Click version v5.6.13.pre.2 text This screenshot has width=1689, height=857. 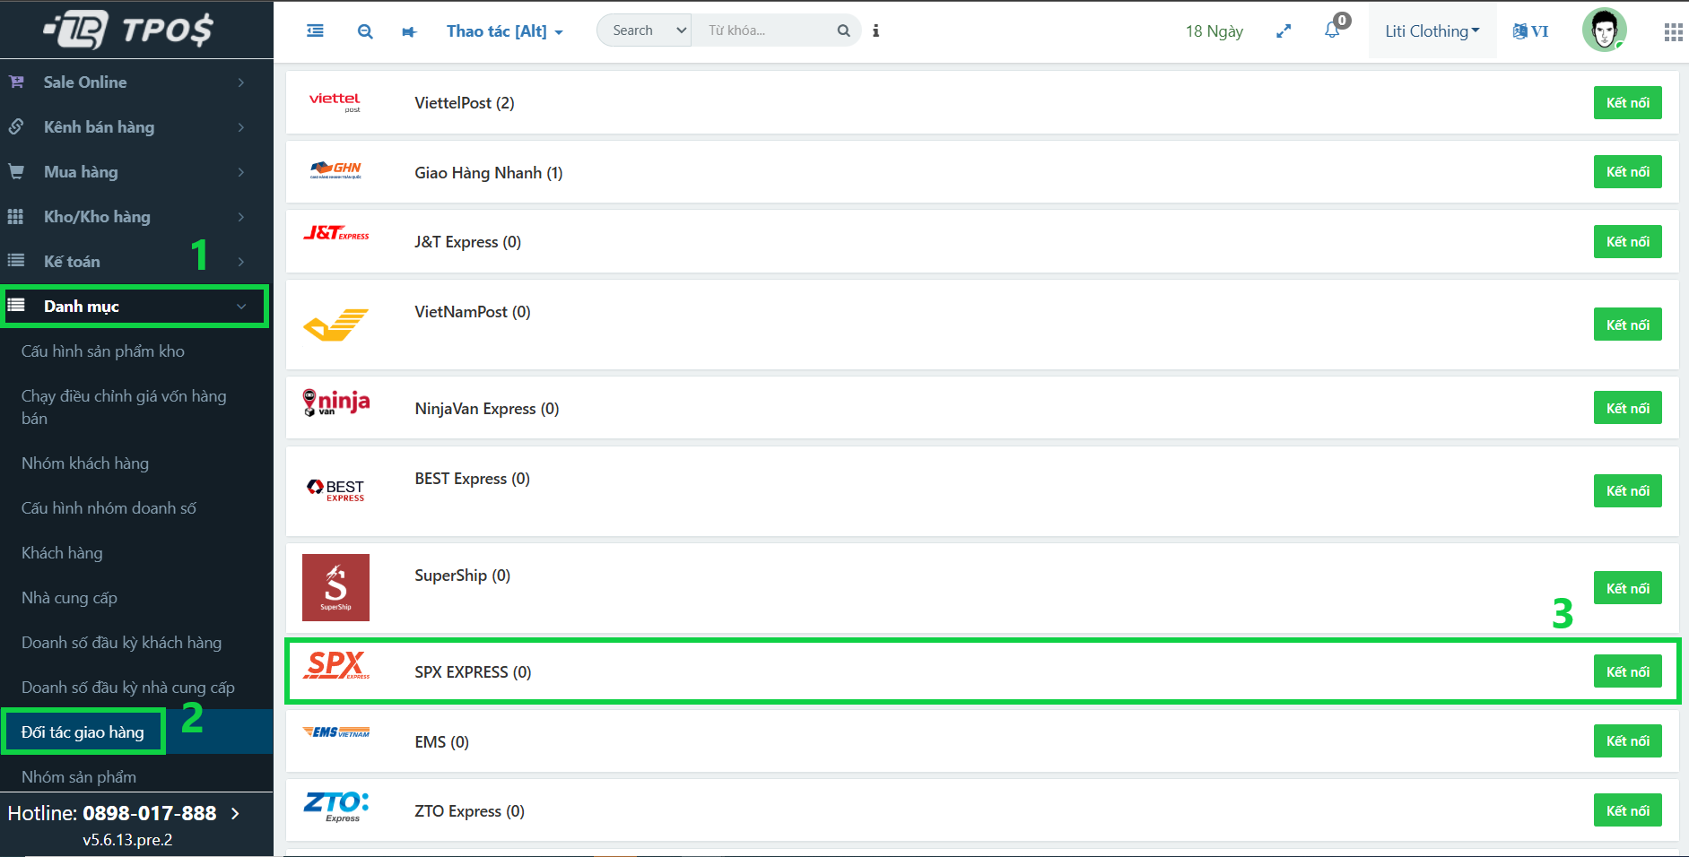point(127,840)
